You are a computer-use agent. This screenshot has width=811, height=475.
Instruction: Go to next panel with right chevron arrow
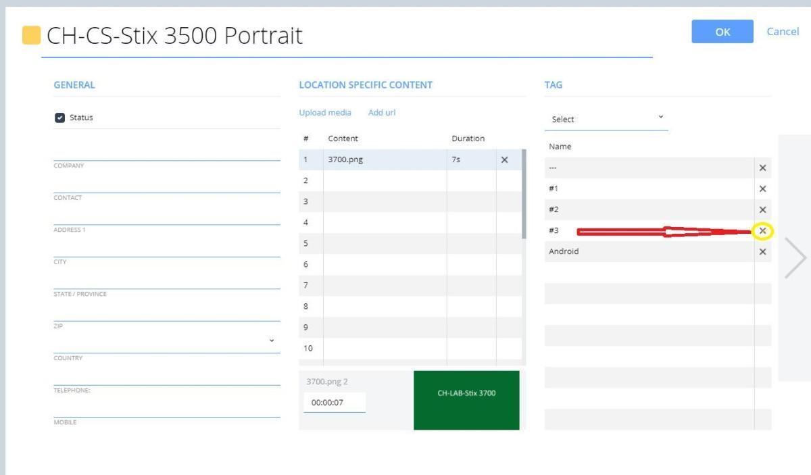[795, 257]
